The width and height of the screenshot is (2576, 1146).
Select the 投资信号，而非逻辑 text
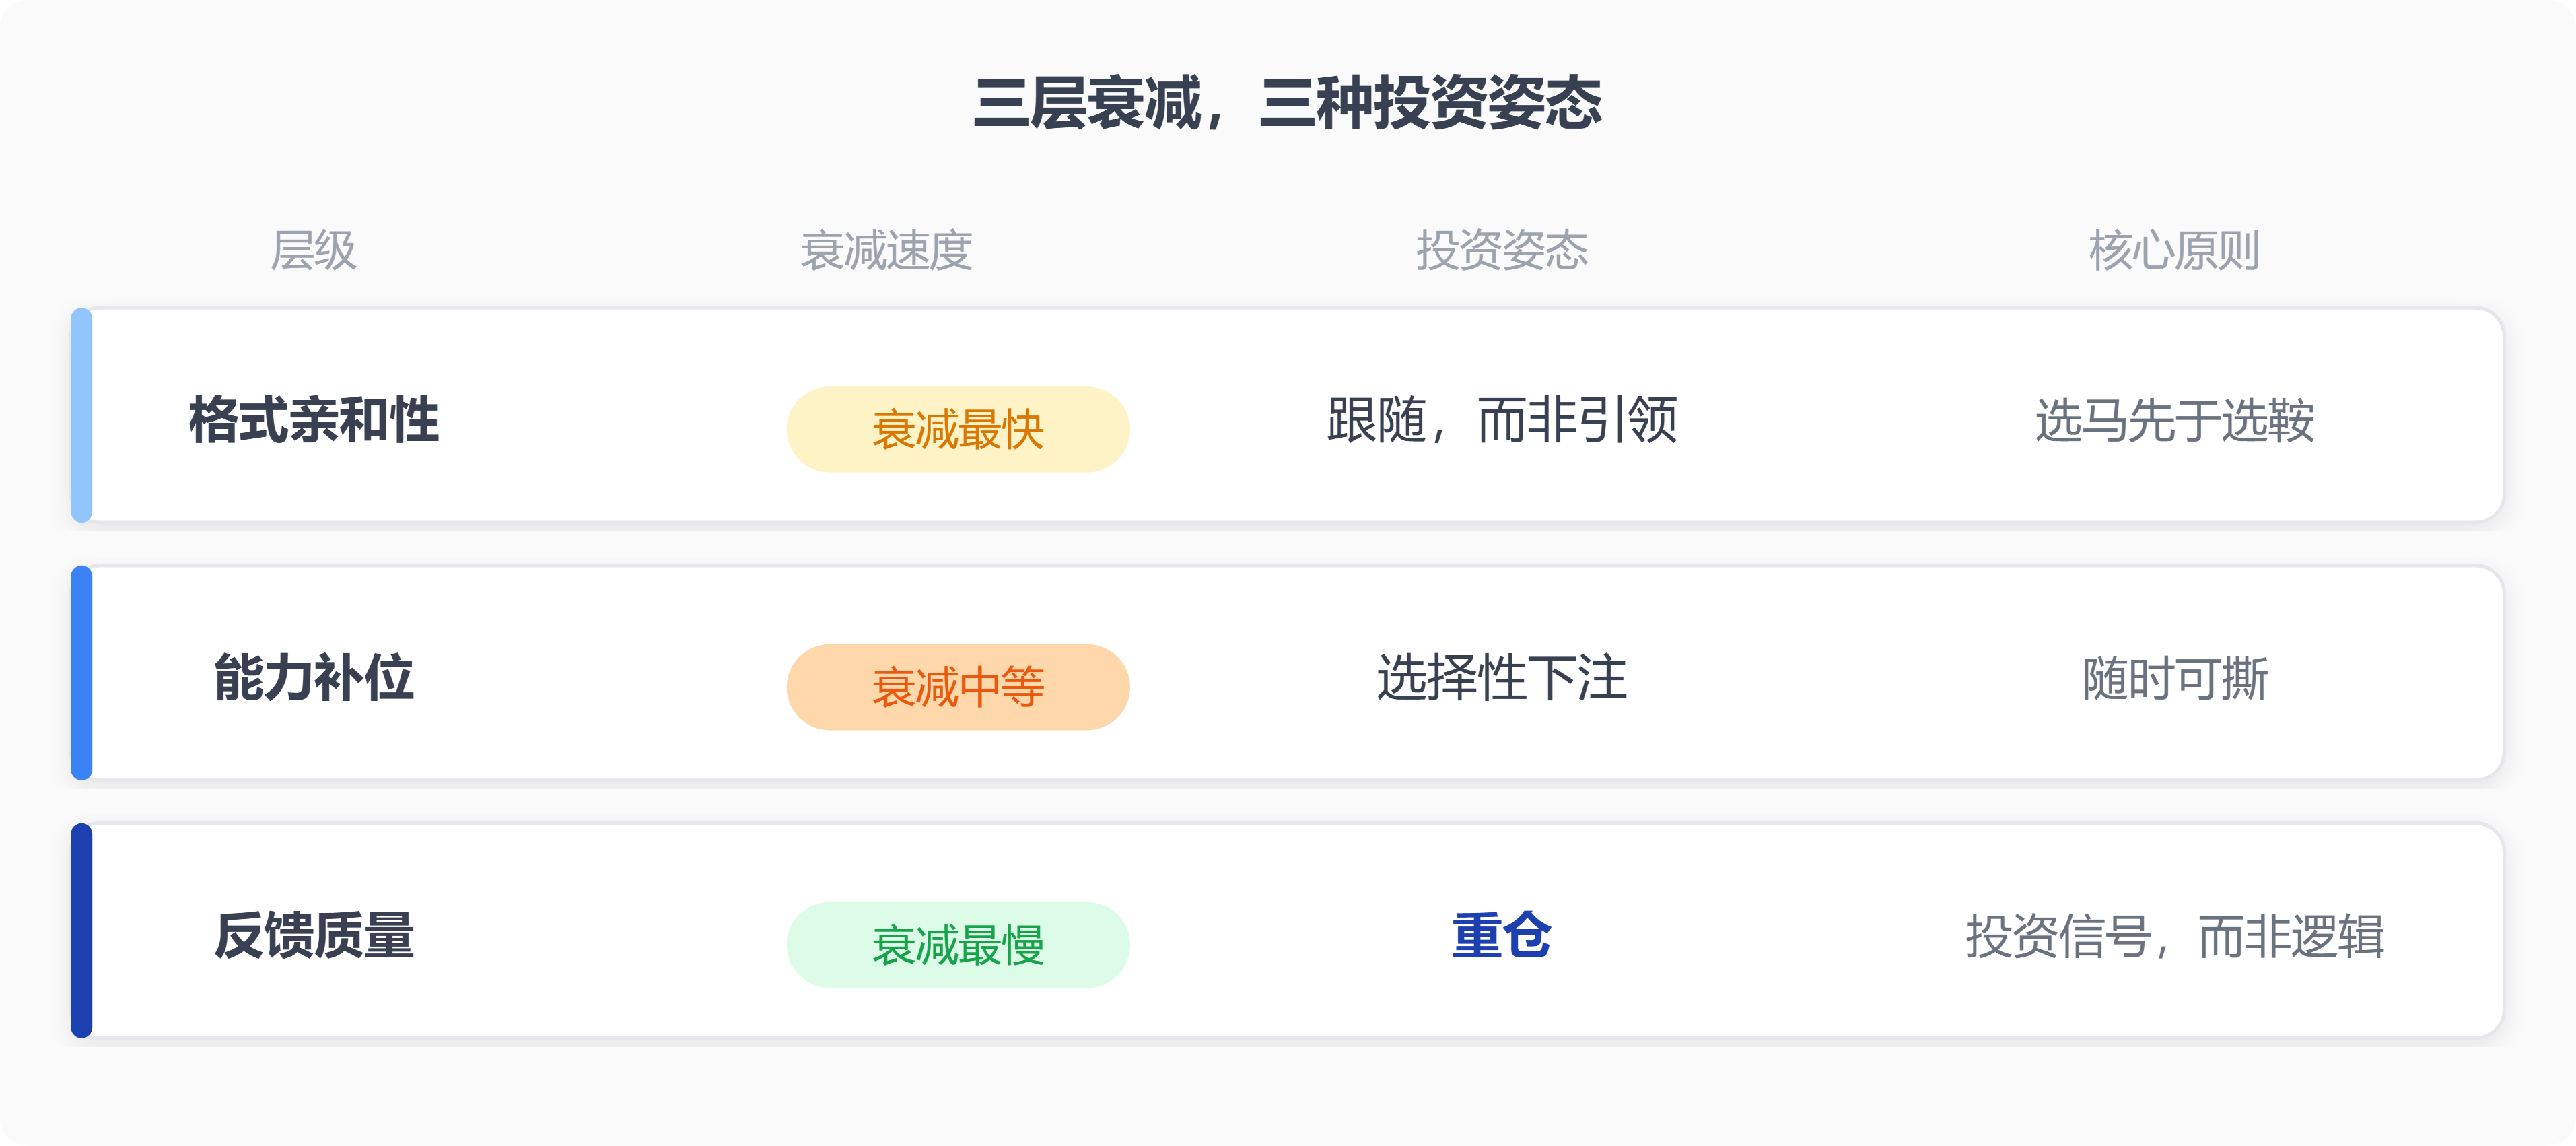click(2174, 936)
